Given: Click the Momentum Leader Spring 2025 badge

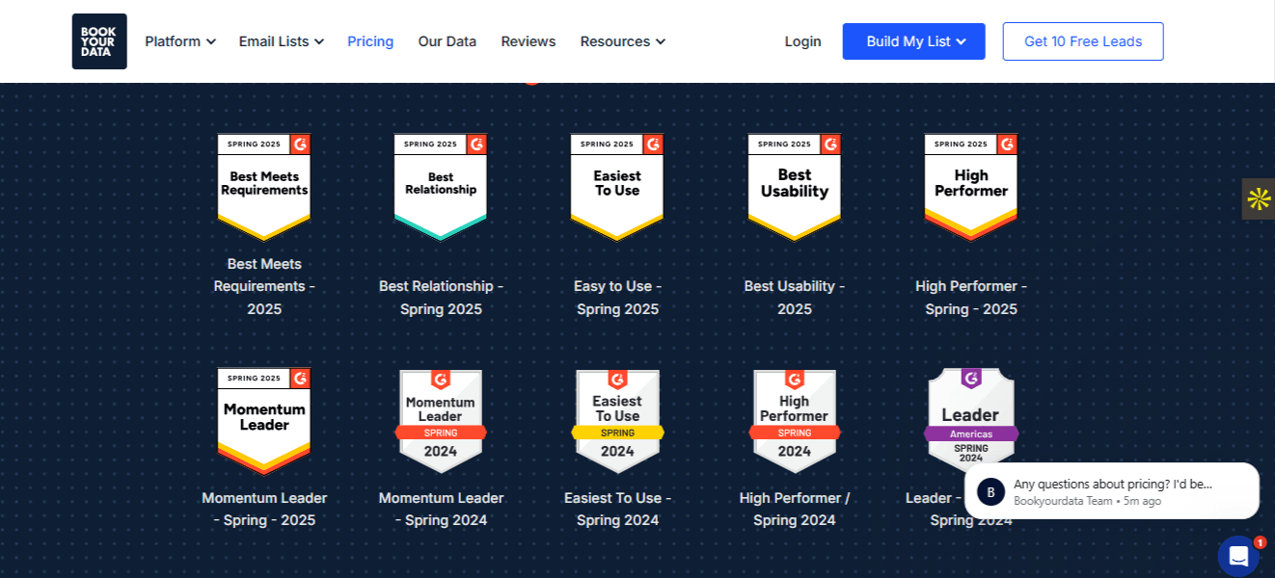Looking at the screenshot, I should [x=264, y=421].
